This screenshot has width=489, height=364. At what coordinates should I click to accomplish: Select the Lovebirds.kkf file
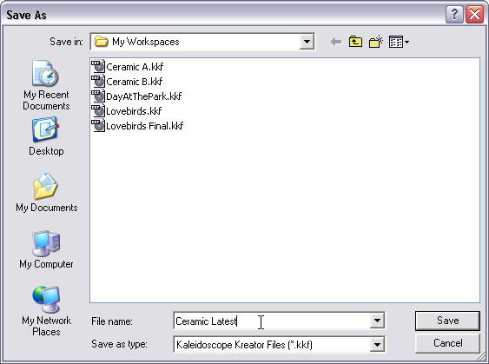pos(127,110)
